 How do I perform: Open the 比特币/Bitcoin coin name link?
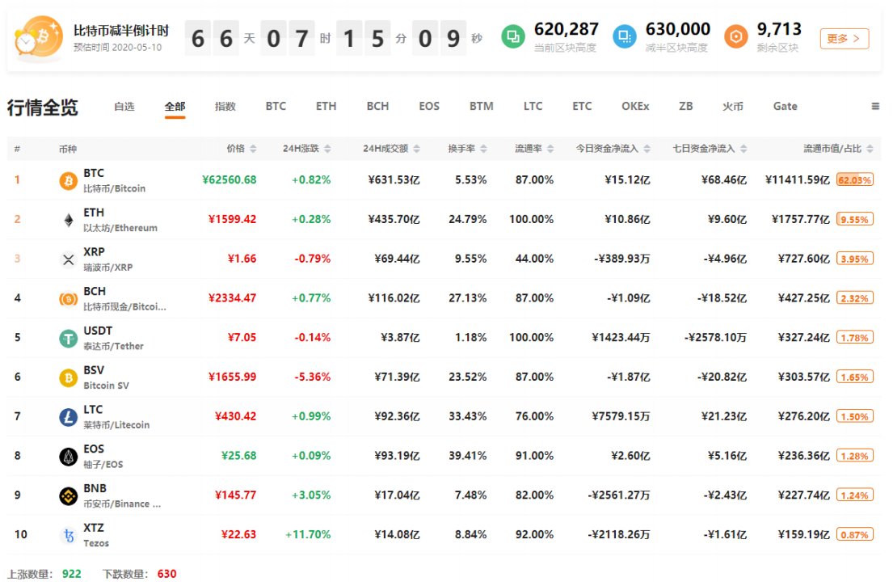(x=115, y=188)
